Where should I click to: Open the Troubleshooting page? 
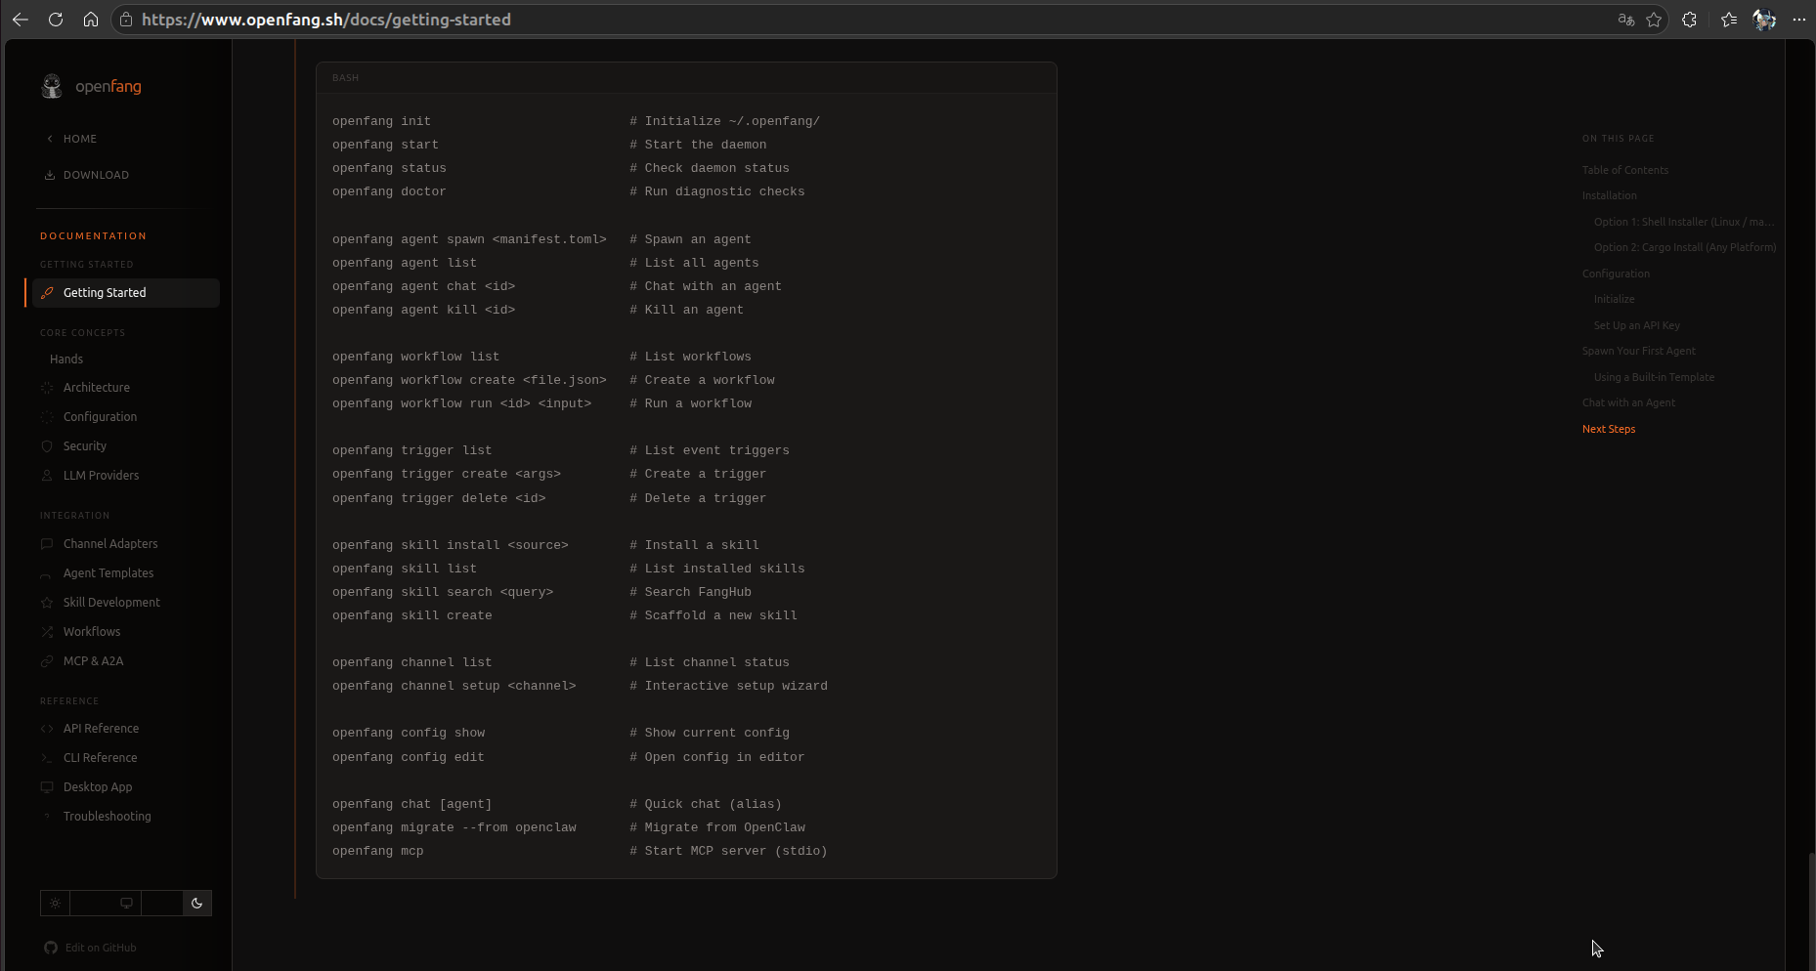[108, 817]
